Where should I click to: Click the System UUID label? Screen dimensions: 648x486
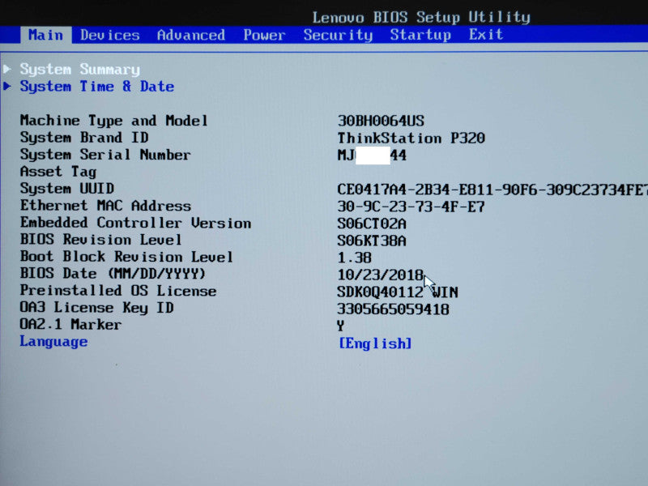click(67, 189)
